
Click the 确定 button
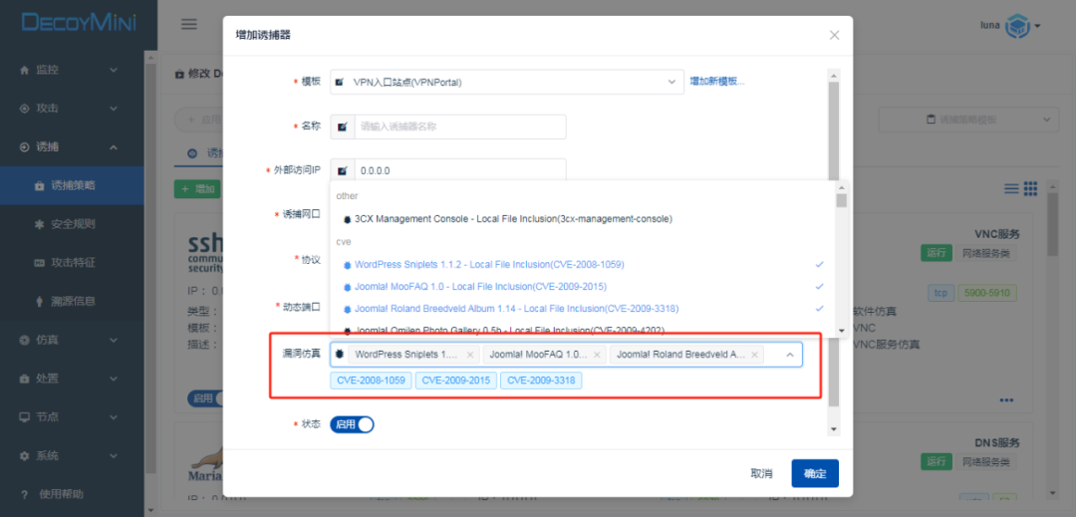(x=815, y=473)
